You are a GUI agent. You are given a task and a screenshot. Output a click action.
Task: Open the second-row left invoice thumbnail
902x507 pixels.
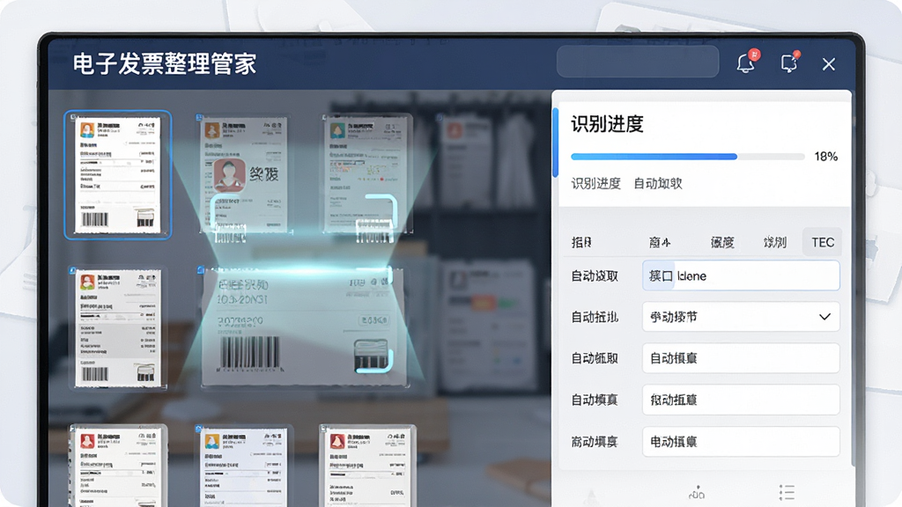point(118,327)
